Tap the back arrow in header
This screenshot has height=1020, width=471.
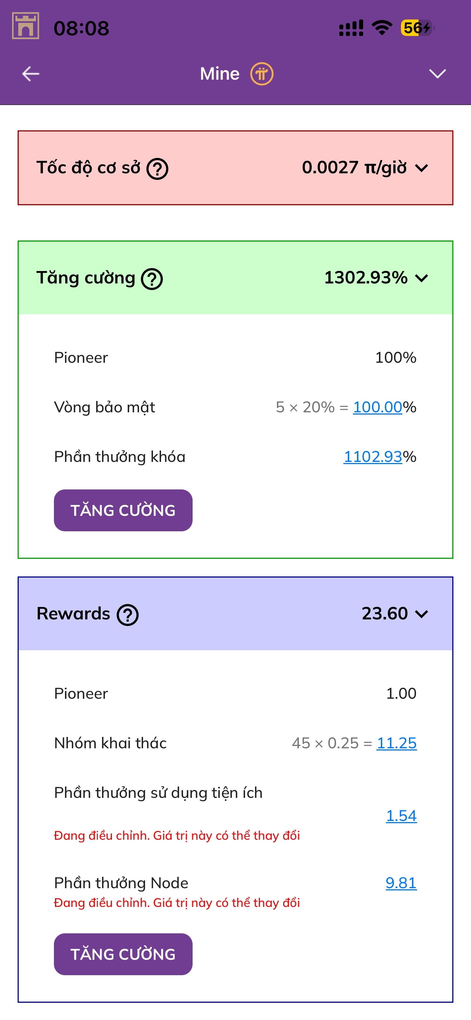(x=30, y=74)
